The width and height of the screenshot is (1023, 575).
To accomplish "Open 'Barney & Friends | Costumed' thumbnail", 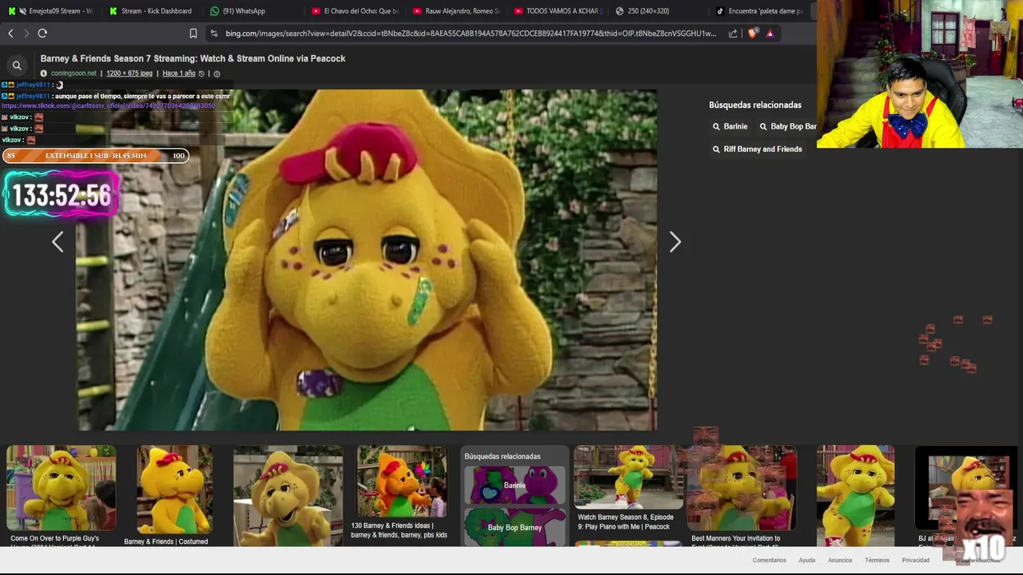I will click(x=174, y=490).
